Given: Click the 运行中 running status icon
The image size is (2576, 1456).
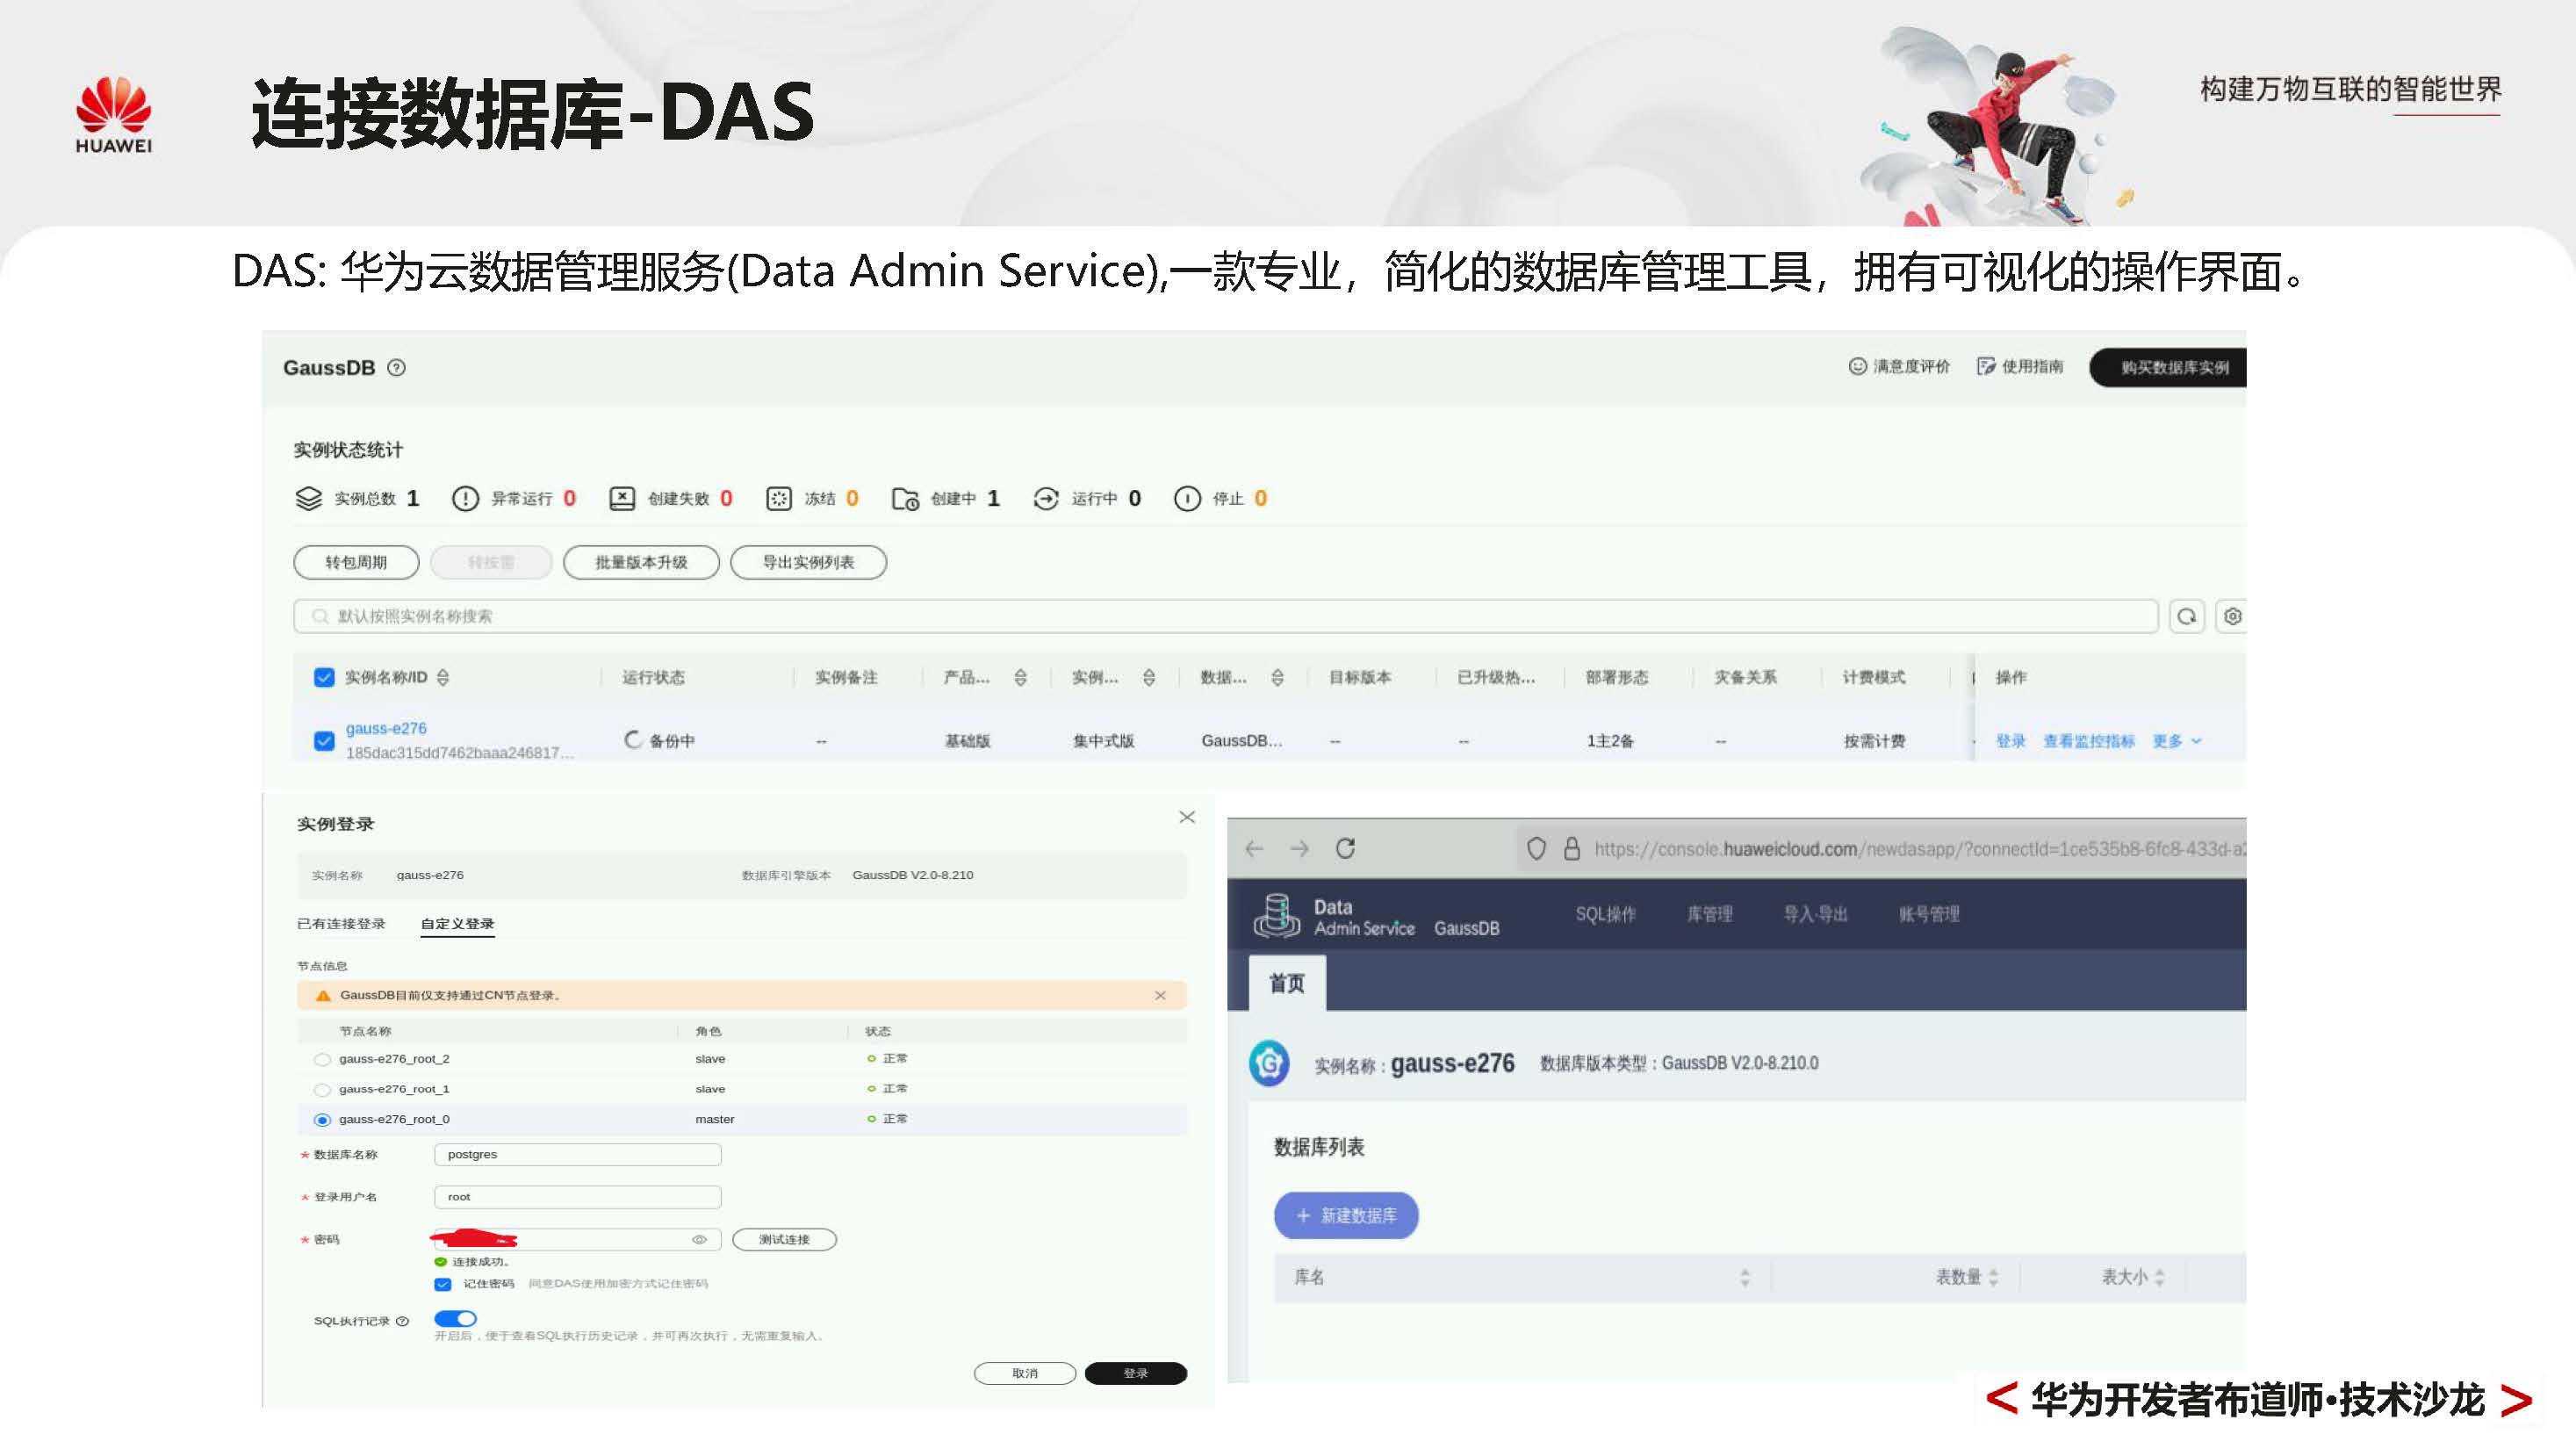Looking at the screenshot, I should (x=1046, y=498).
